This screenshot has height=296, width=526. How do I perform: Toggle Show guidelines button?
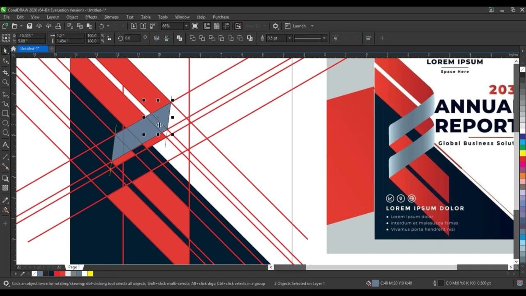point(226,26)
